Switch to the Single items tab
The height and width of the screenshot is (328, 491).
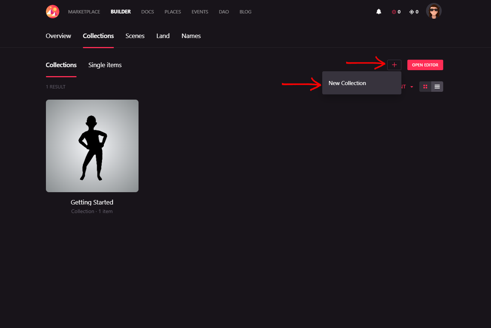coord(105,65)
